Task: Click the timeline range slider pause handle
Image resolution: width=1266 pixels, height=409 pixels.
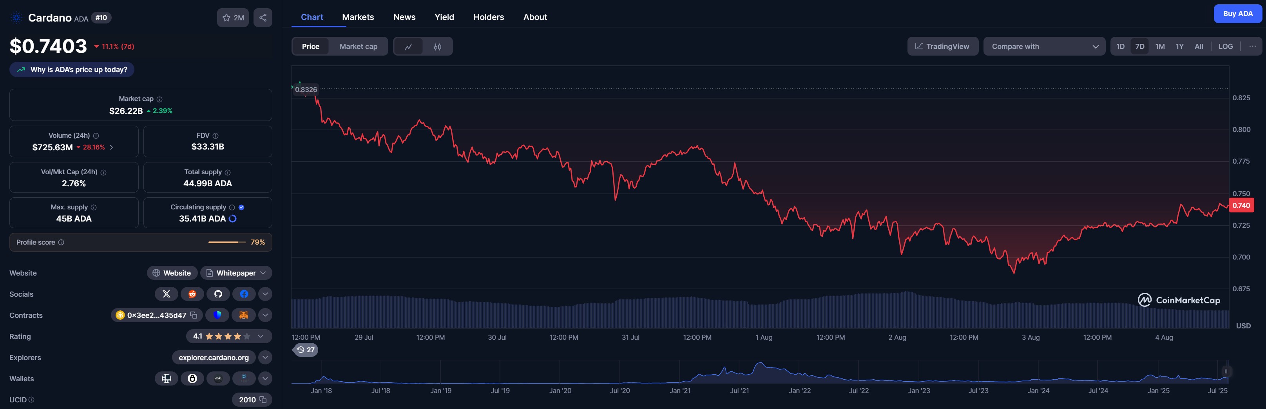Action: tap(1226, 372)
